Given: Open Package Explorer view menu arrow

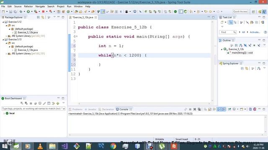Looking at the screenshot, I should [54, 17].
